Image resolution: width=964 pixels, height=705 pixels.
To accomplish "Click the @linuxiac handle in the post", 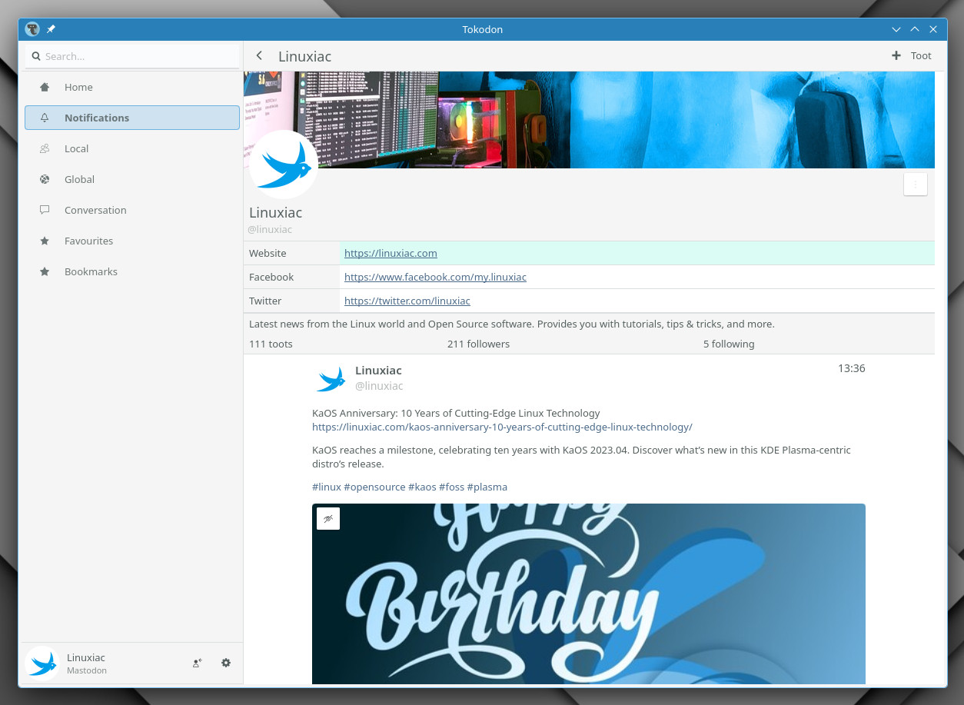I will (379, 386).
